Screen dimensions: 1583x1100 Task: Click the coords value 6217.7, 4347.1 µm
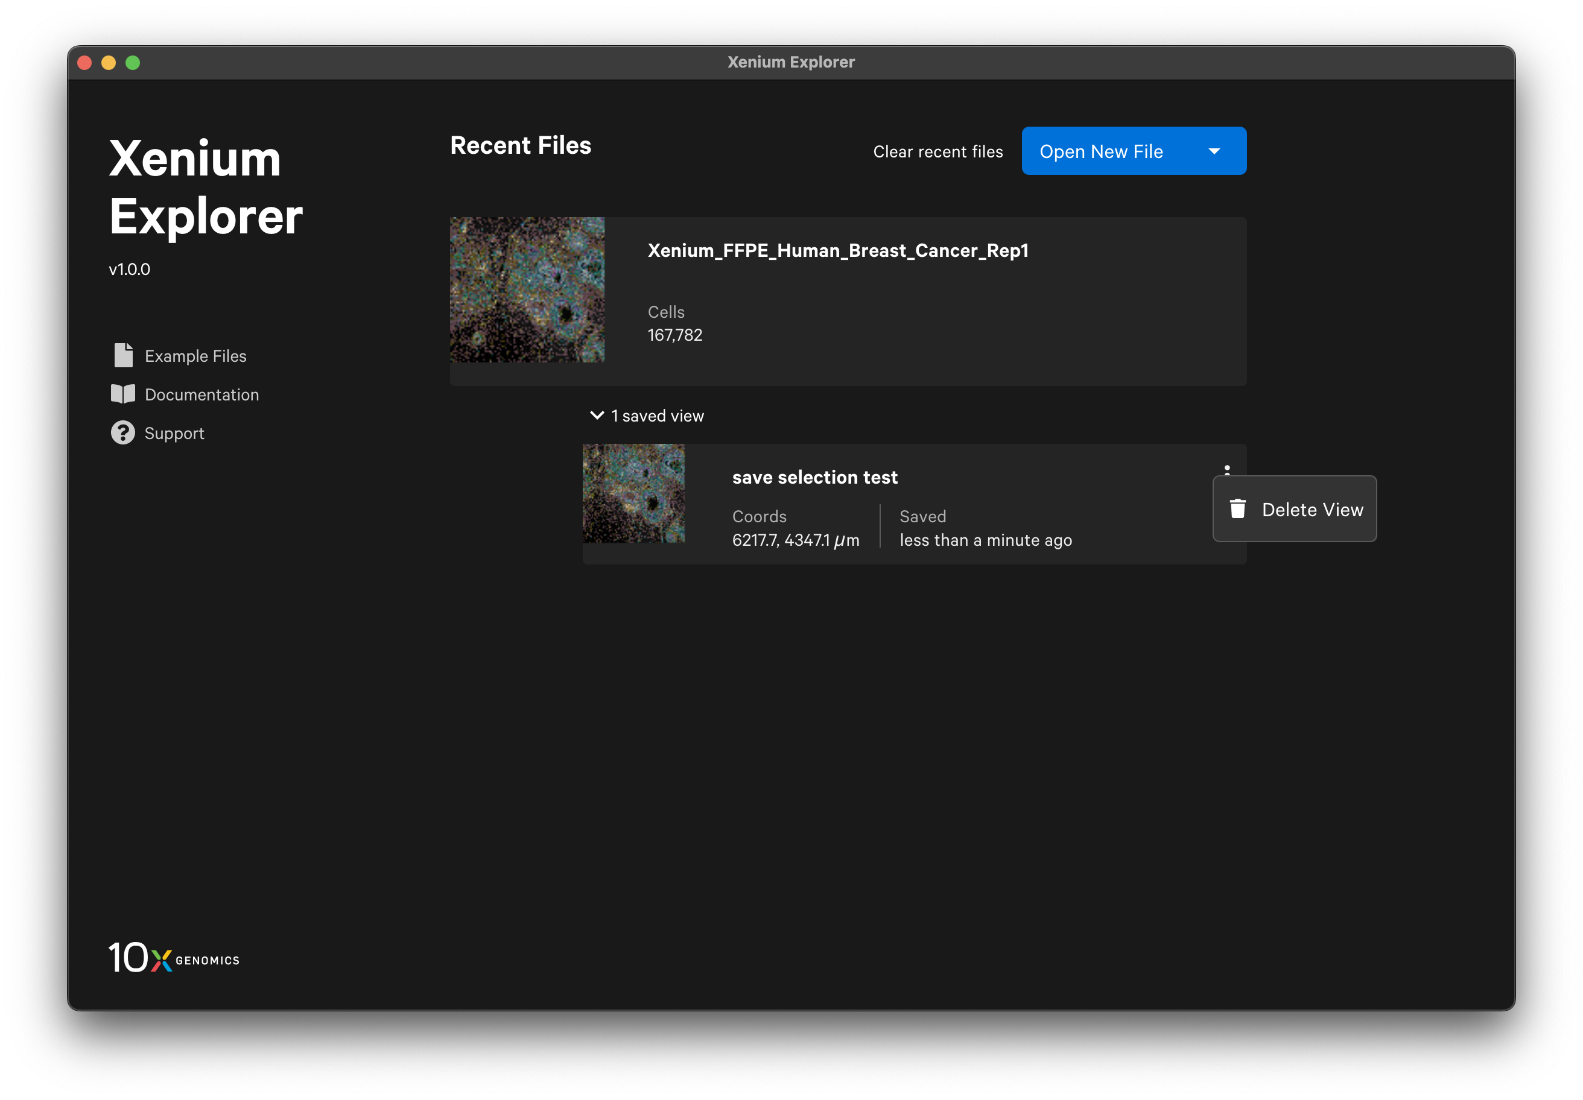pyautogui.click(x=796, y=540)
